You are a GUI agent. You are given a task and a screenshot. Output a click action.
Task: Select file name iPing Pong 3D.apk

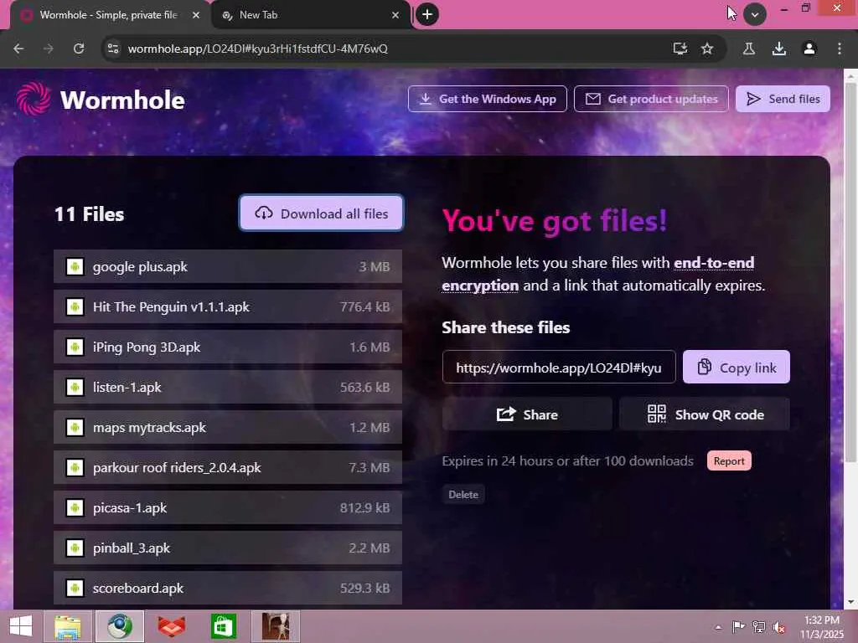(147, 347)
